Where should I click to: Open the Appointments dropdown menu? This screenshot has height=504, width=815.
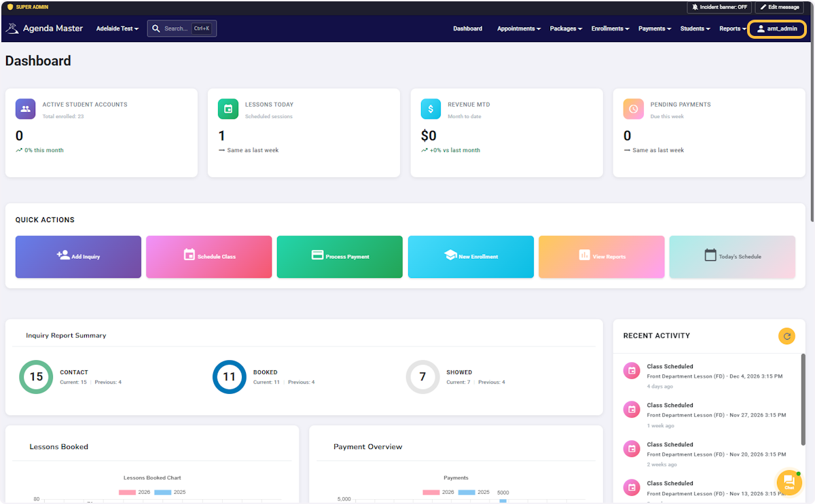pyautogui.click(x=519, y=29)
